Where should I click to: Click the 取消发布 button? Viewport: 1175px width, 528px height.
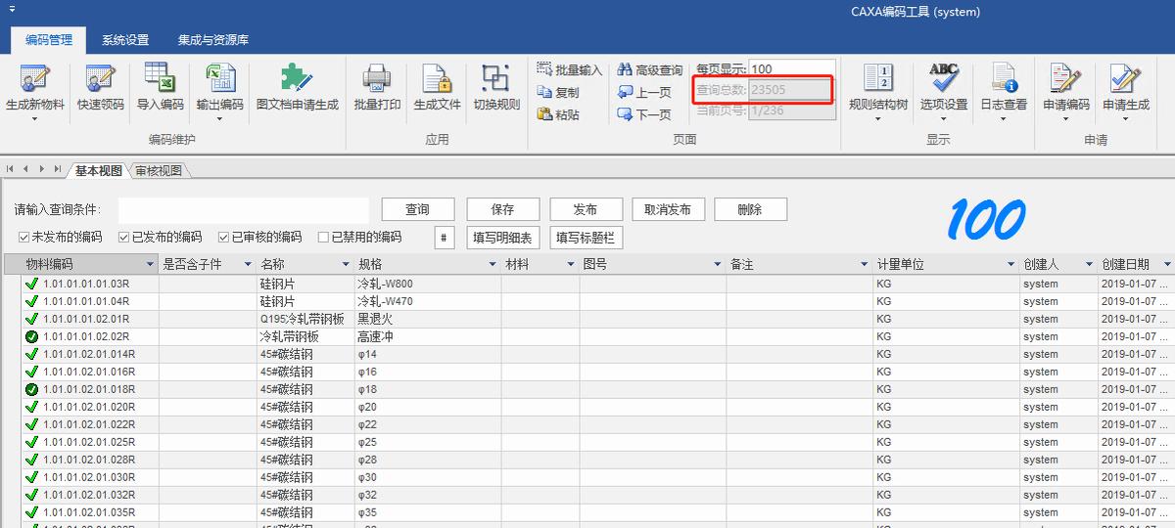pyautogui.click(x=668, y=209)
